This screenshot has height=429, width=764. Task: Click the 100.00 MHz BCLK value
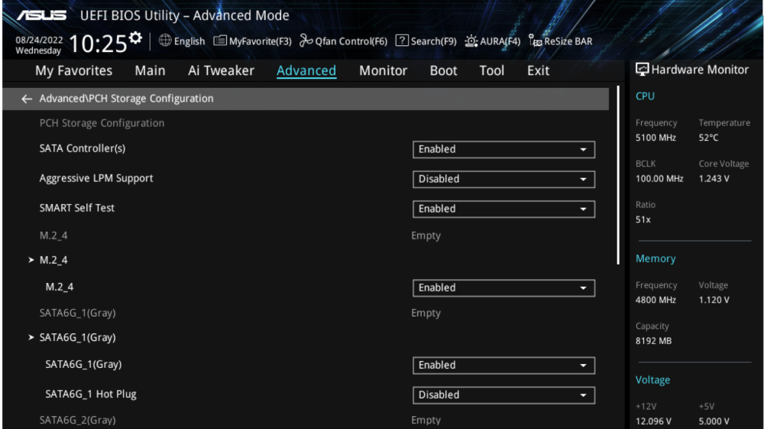pyautogui.click(x=659, y=179)
